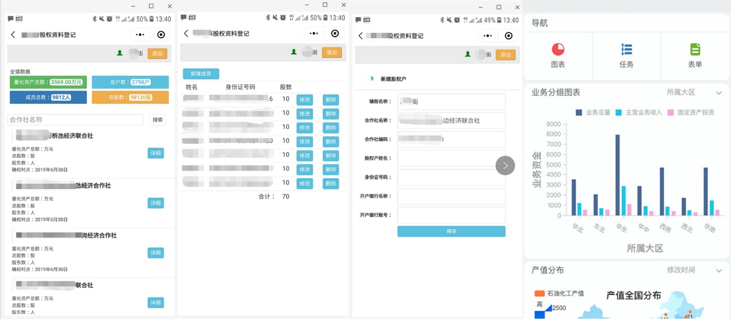Click the 股权户姓名 input field
Screen dimensions: 731x322
click(x=450, y=159)
